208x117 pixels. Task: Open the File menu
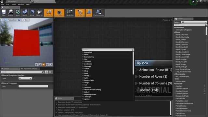[x=3, y=5]
